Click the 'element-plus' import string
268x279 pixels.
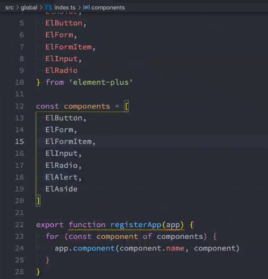101,82
